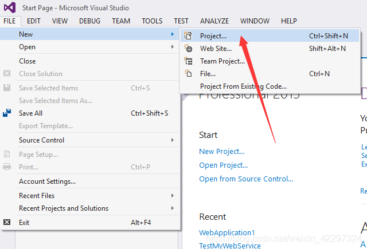The image size is (367, 249).
Task: Click the Print printer icon
Action: coord(7,167)
